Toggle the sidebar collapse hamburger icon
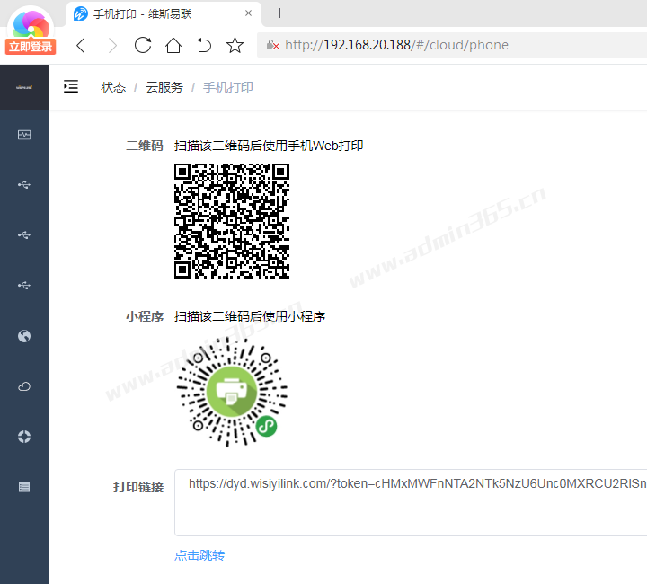Image resolution: width=647 pixels, height=584 pixels. pyautogui.click(x=71, y=86)
